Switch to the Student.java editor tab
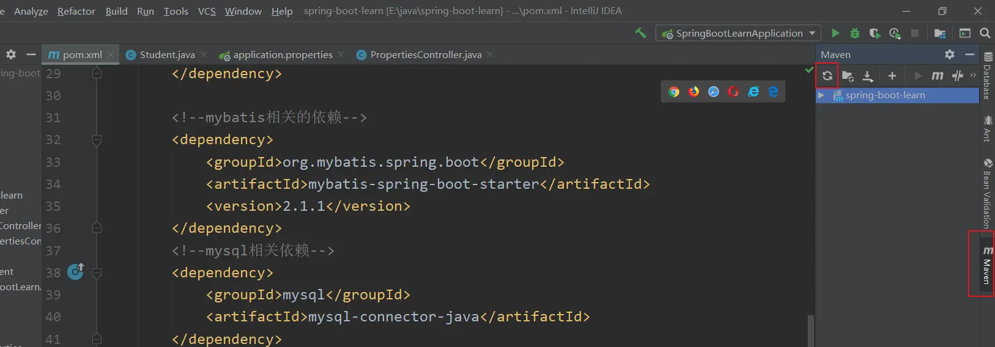 (x=166, y=55)
